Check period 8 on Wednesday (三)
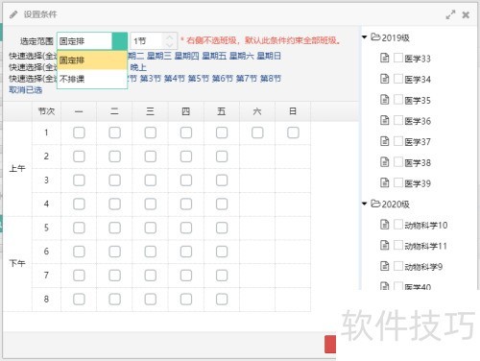The height and width of the screenshot is (361, 480). [x=150, y=300]
